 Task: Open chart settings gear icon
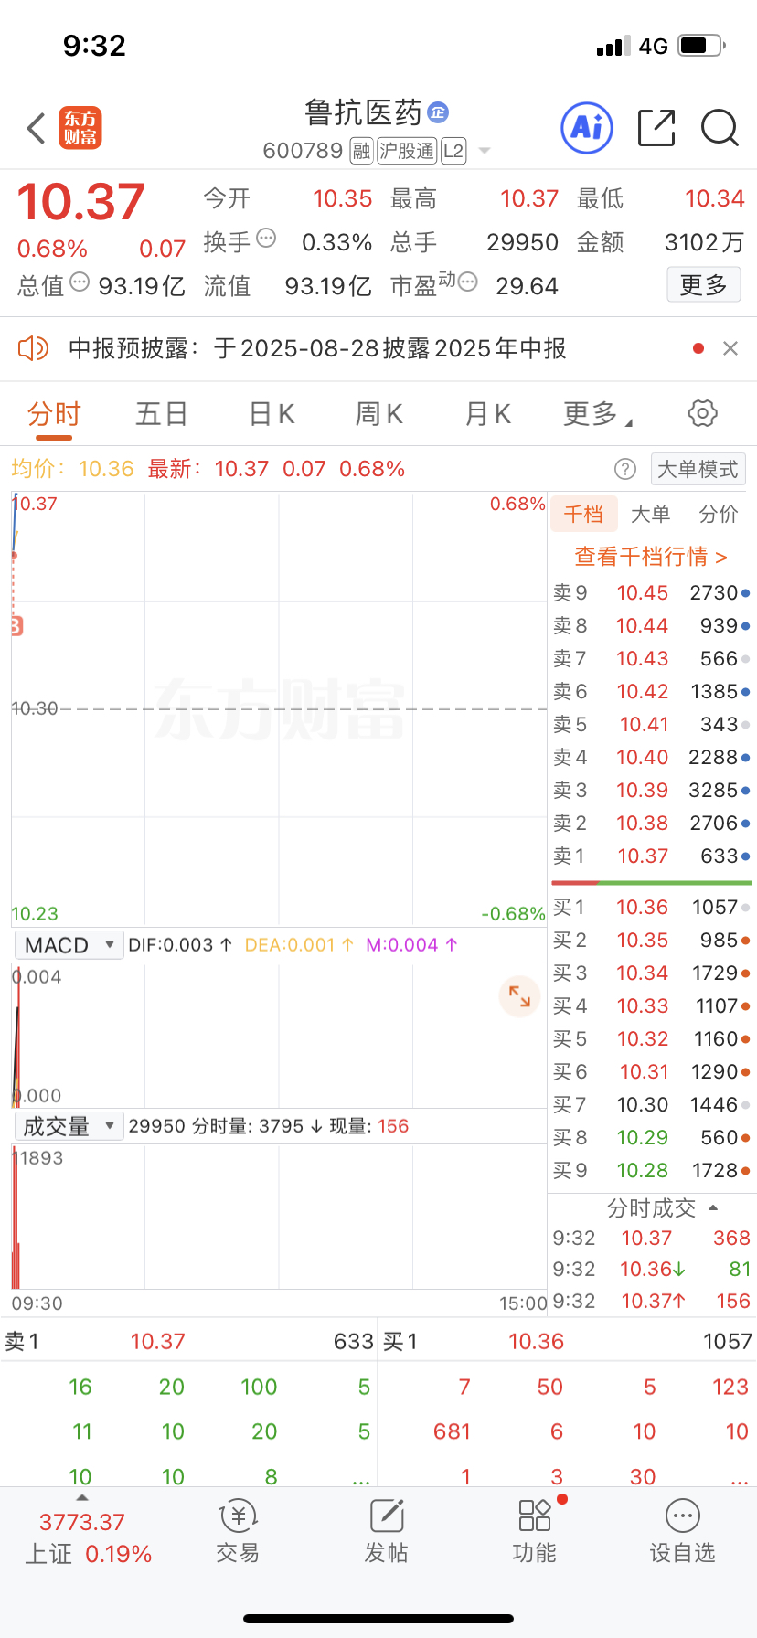702,413
